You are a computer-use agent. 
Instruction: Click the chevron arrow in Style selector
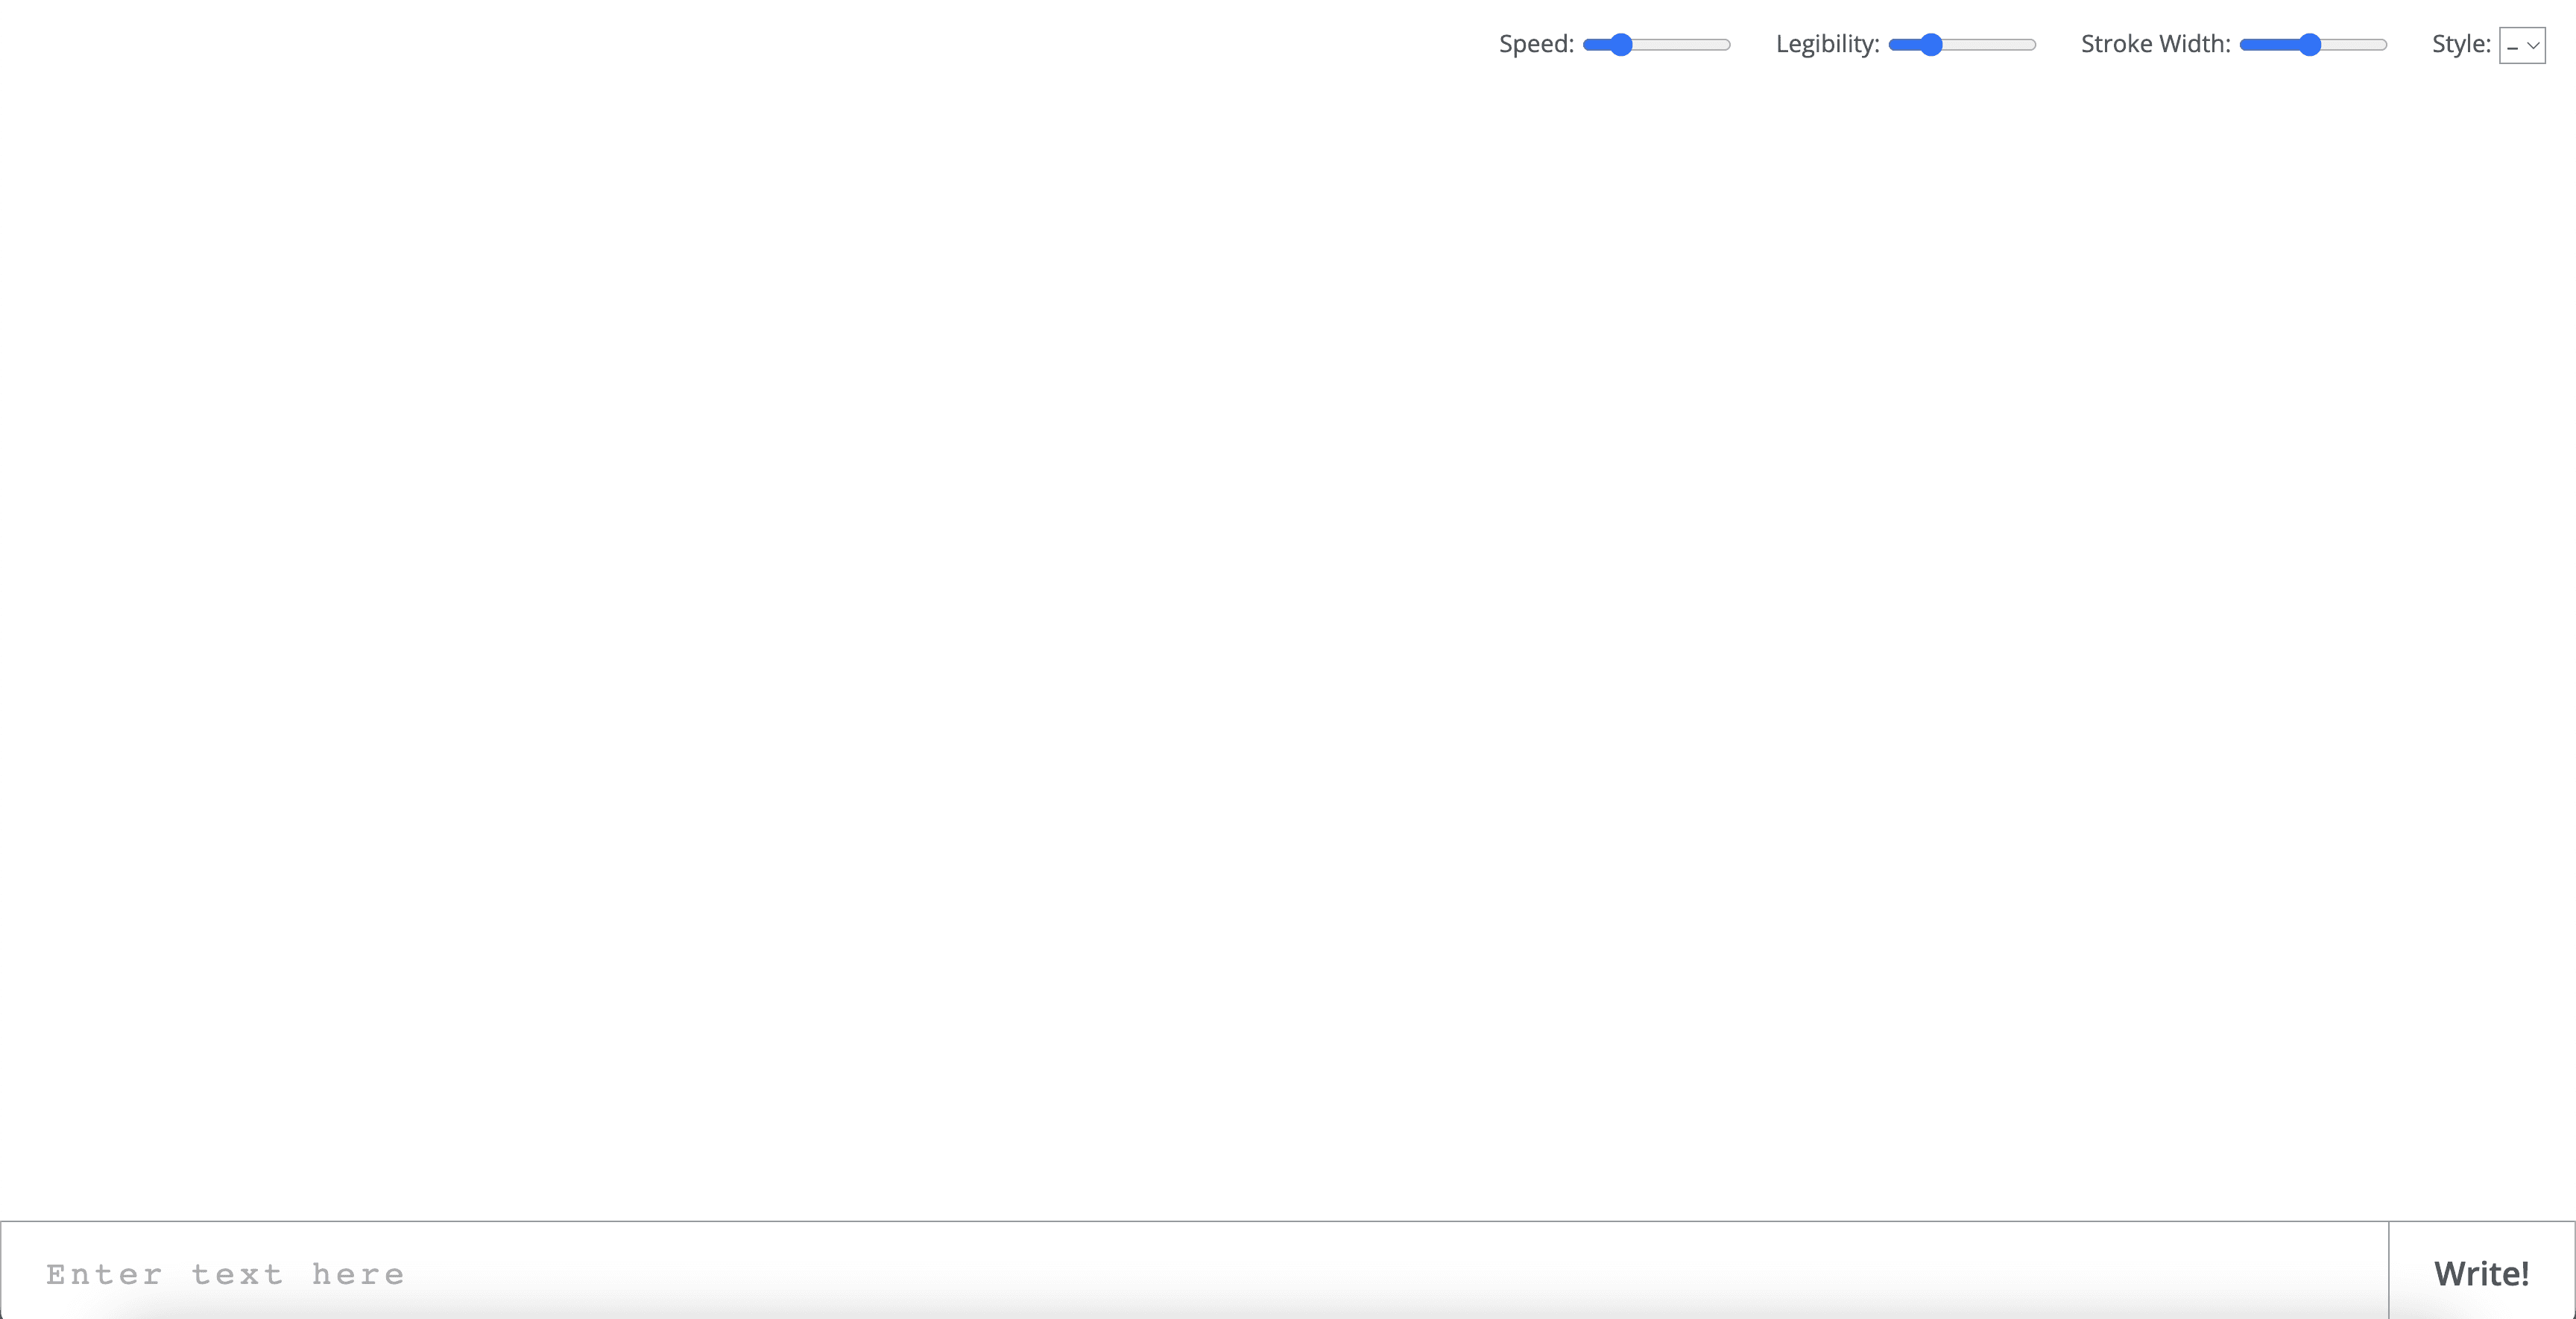[x=2533, y=46]
